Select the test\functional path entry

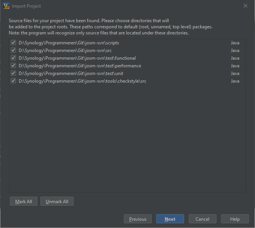tap(77, 58)
